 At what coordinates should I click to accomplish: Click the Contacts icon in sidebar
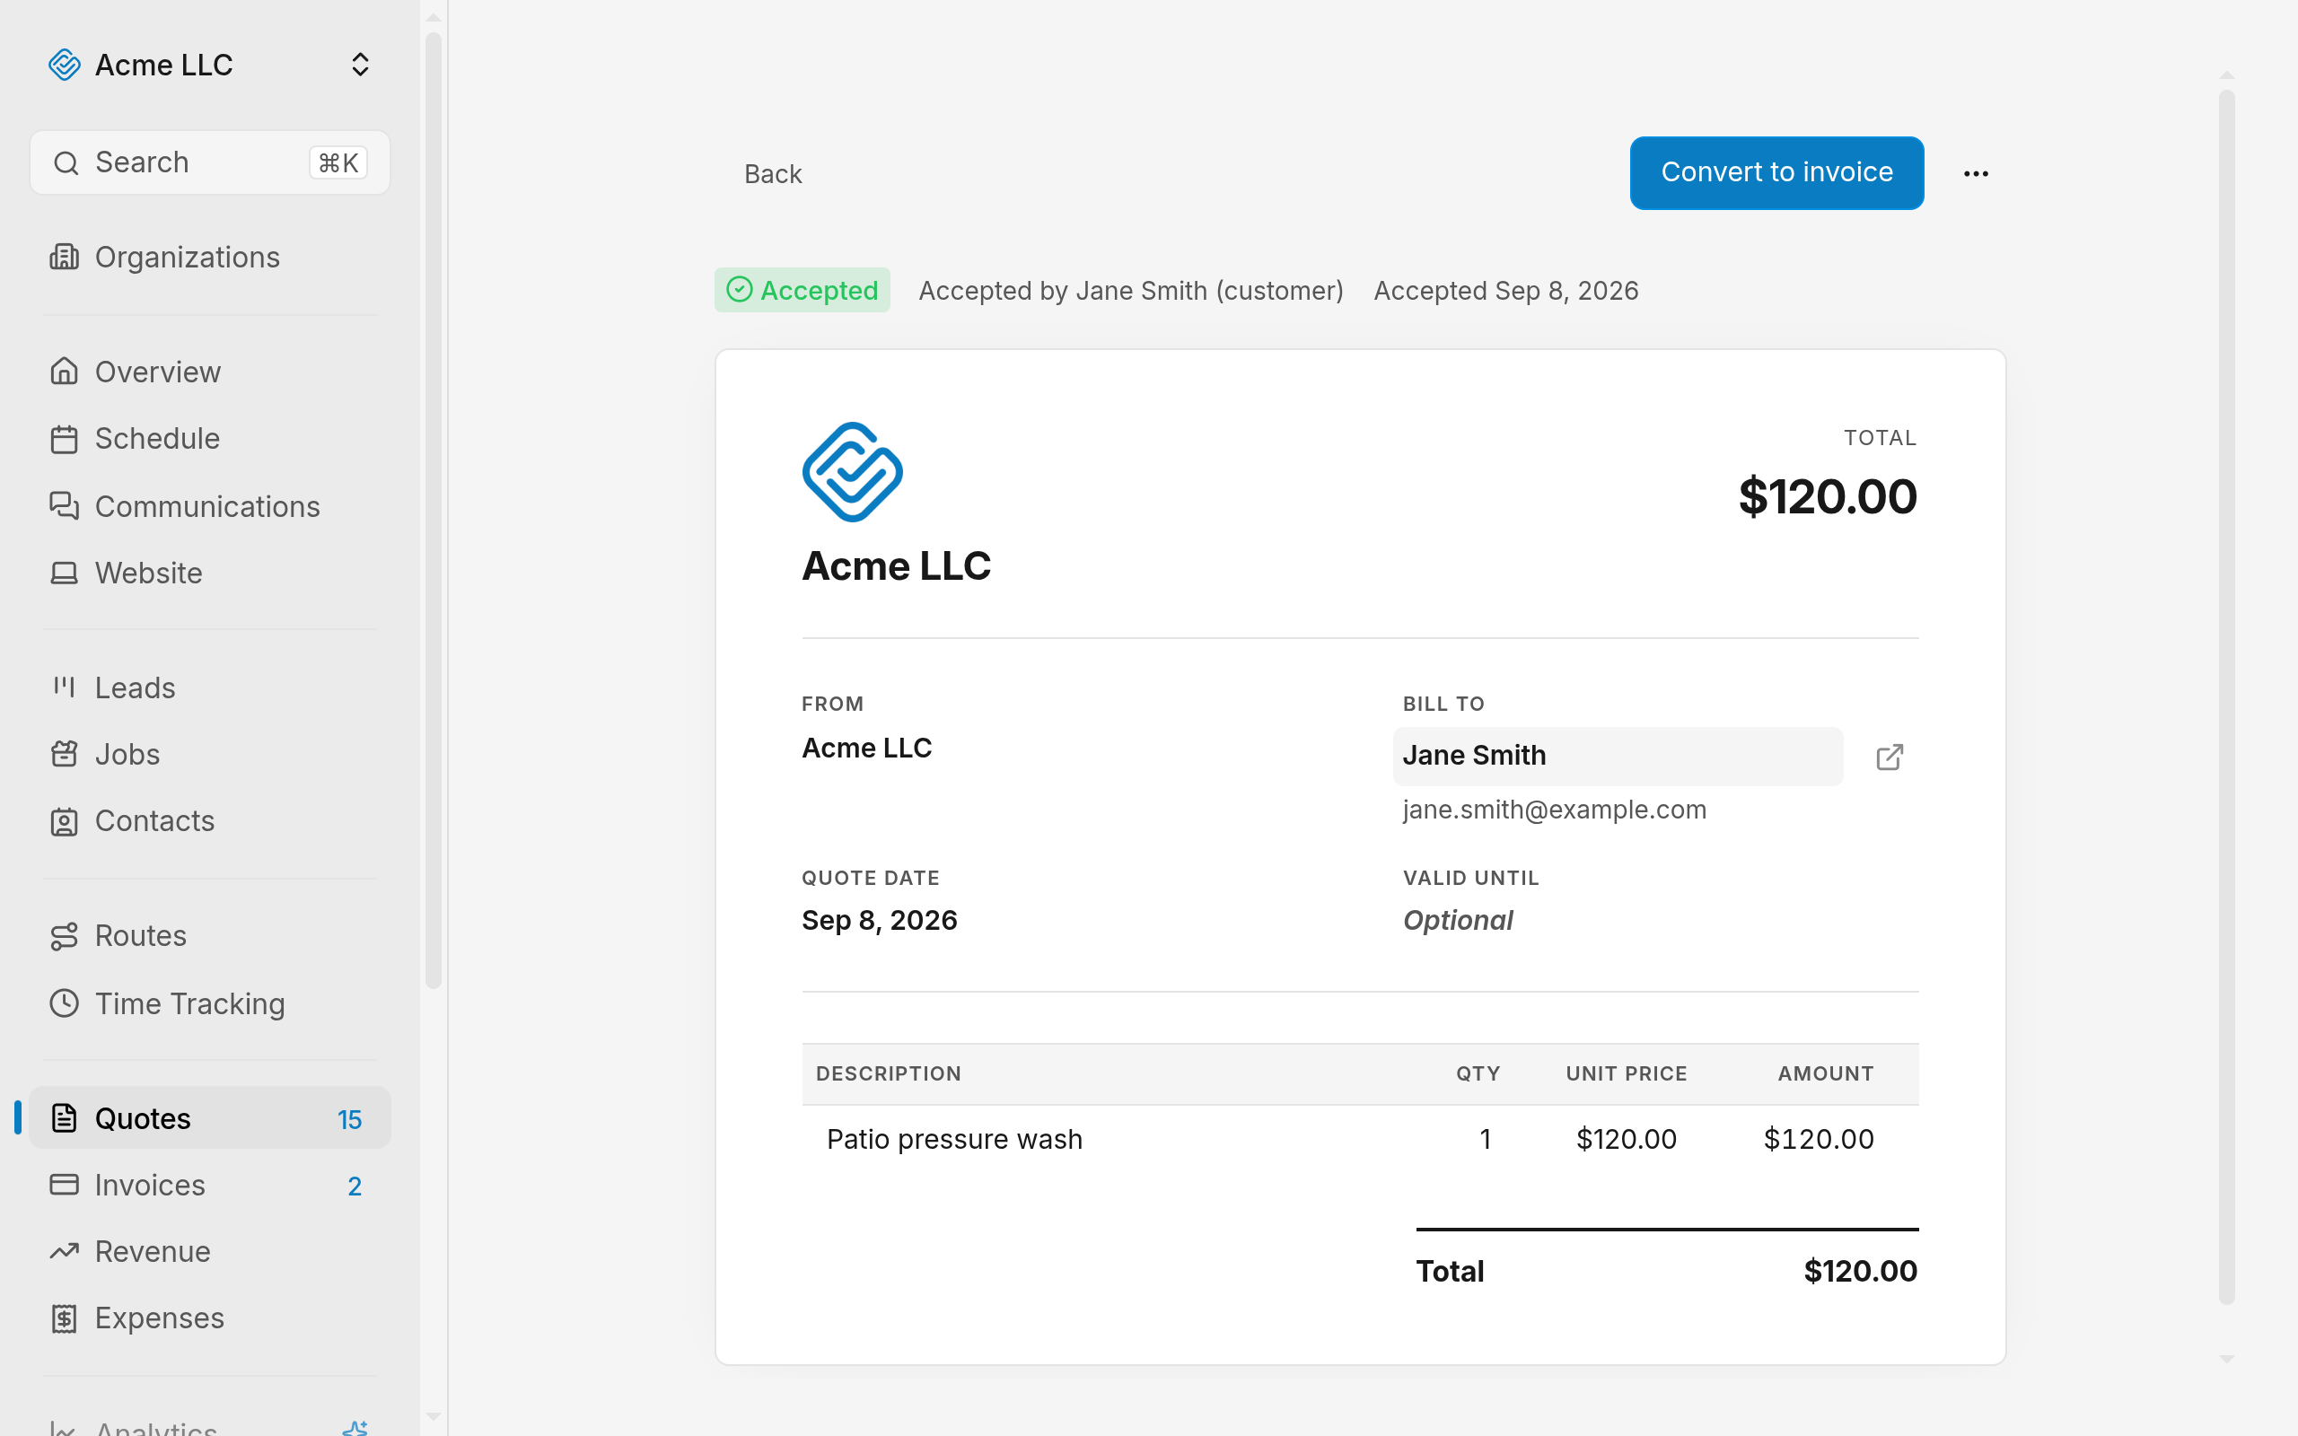point(64,820)
